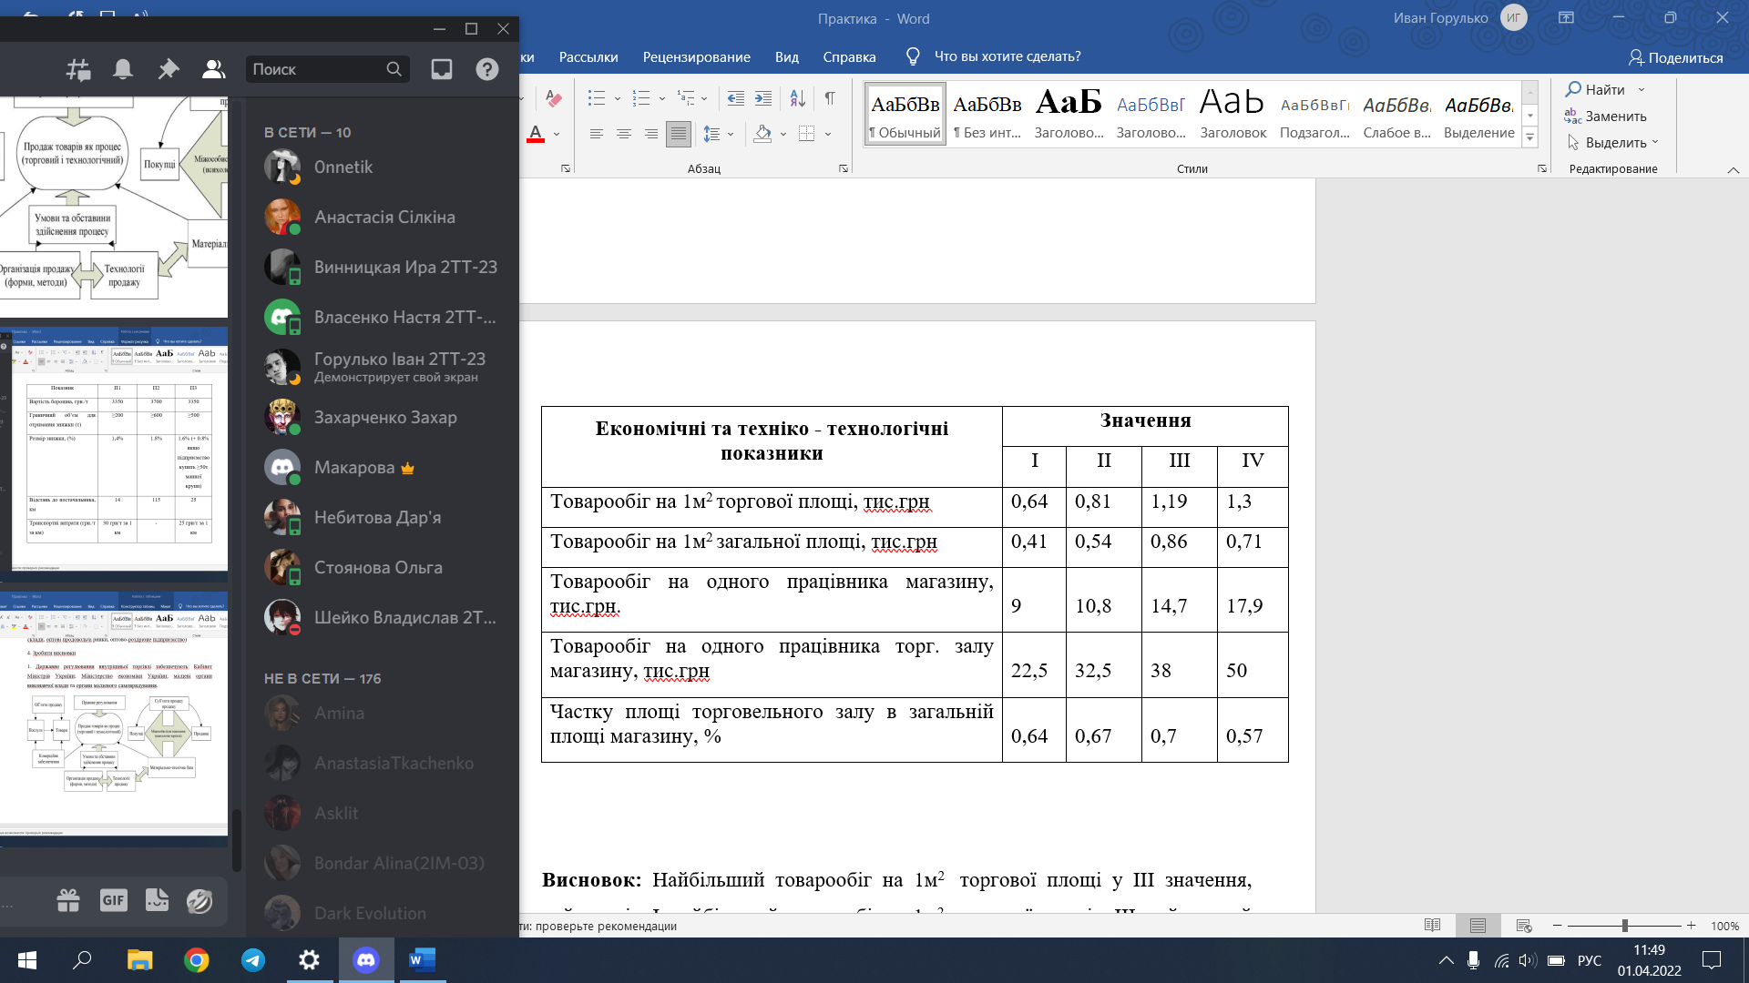Open Discord notification settings bell
This screenshot has width=1749, height=983.
coord(123,69)
